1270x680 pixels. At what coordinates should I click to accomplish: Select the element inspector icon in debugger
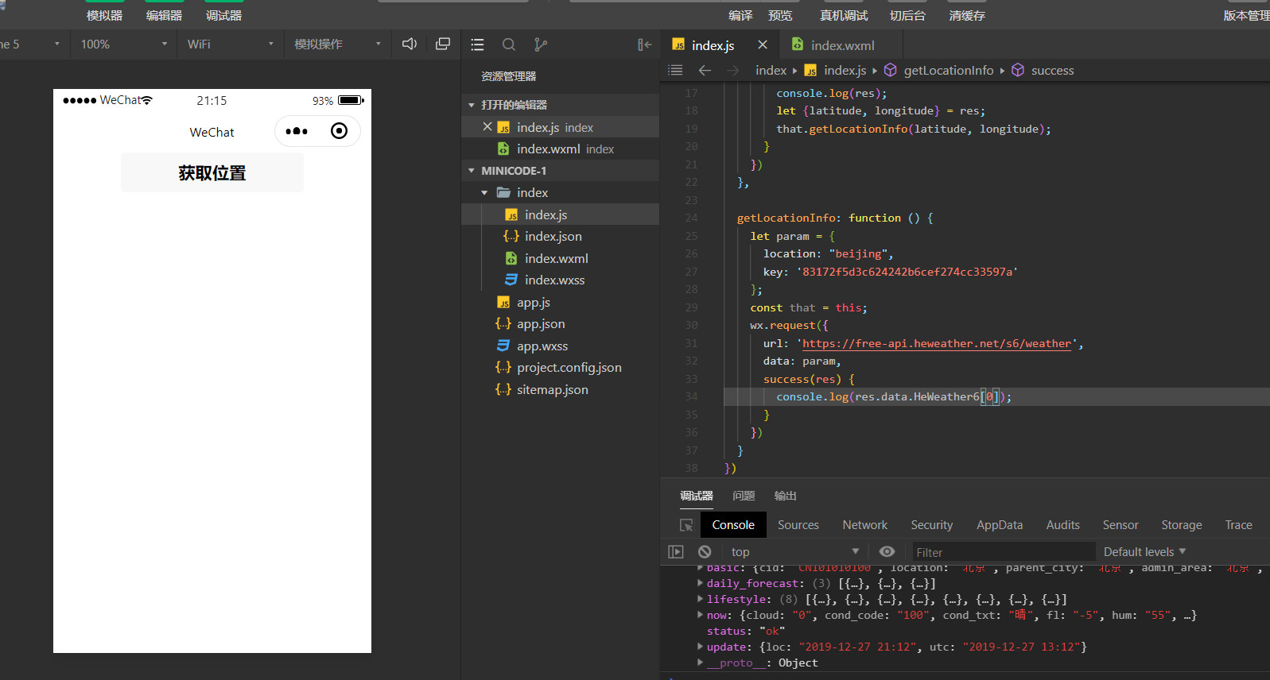tap(686, 525)
